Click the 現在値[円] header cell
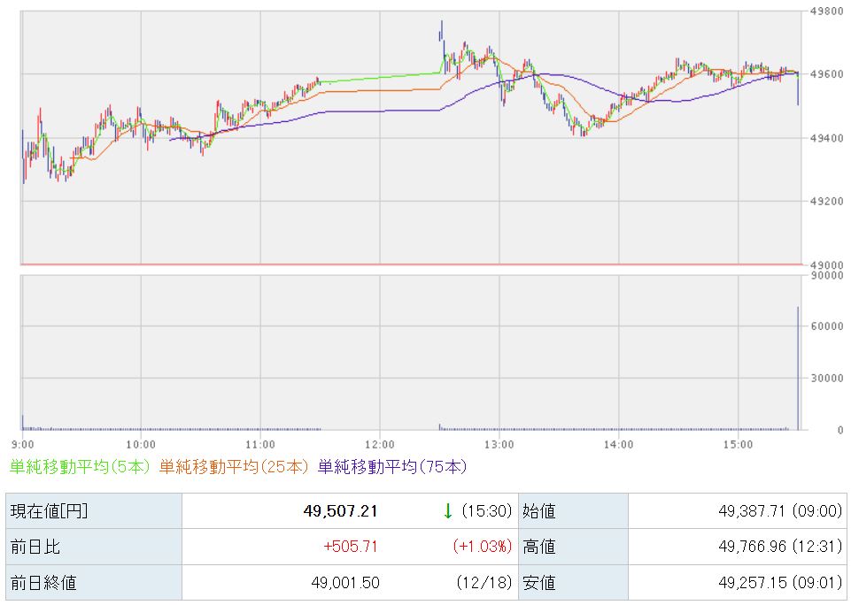 click(x=49, y=511)
